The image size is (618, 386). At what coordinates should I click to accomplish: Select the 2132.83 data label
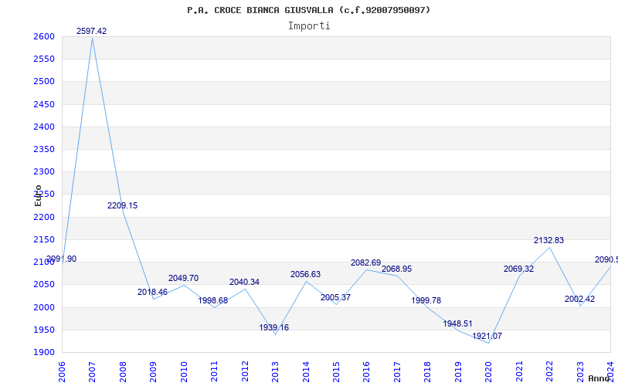click(x=548, y=240)
